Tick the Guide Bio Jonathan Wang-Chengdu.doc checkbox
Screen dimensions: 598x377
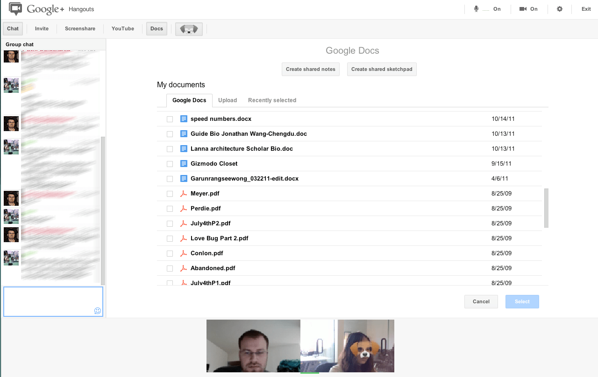tap(170, 134)
